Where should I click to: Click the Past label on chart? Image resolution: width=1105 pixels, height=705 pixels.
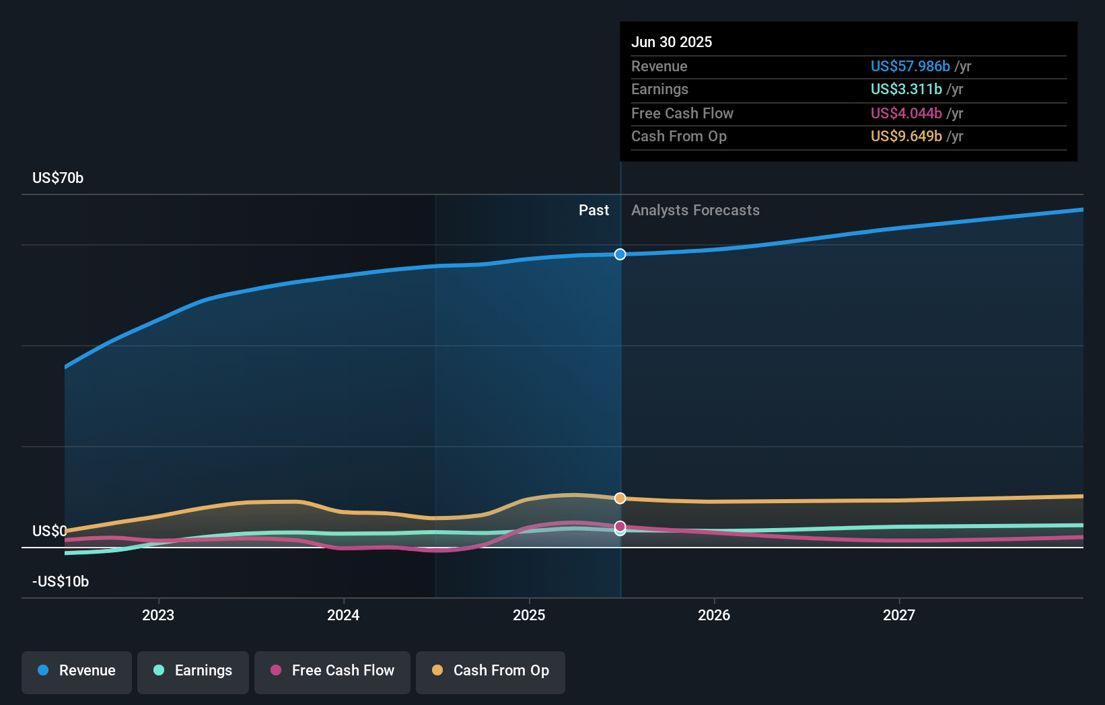(x=594, y=211)
